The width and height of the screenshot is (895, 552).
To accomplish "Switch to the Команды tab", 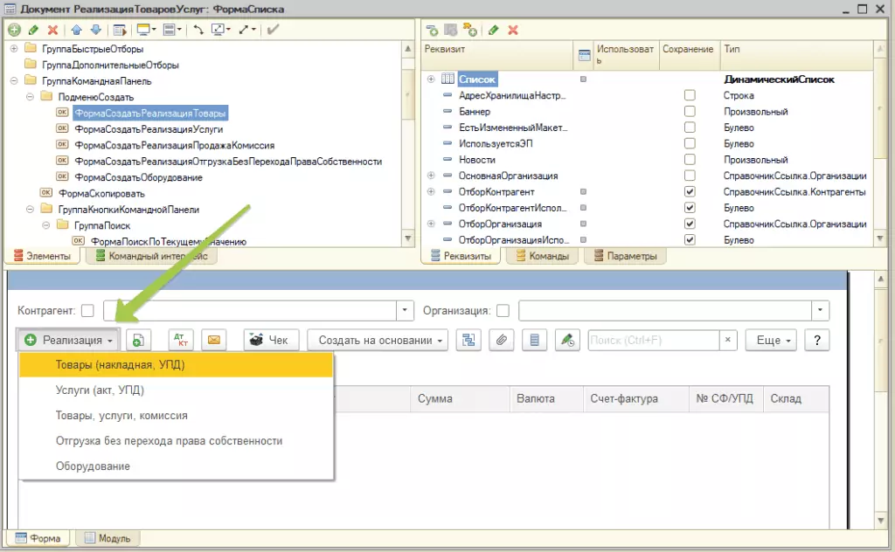I will click(543, 256).
